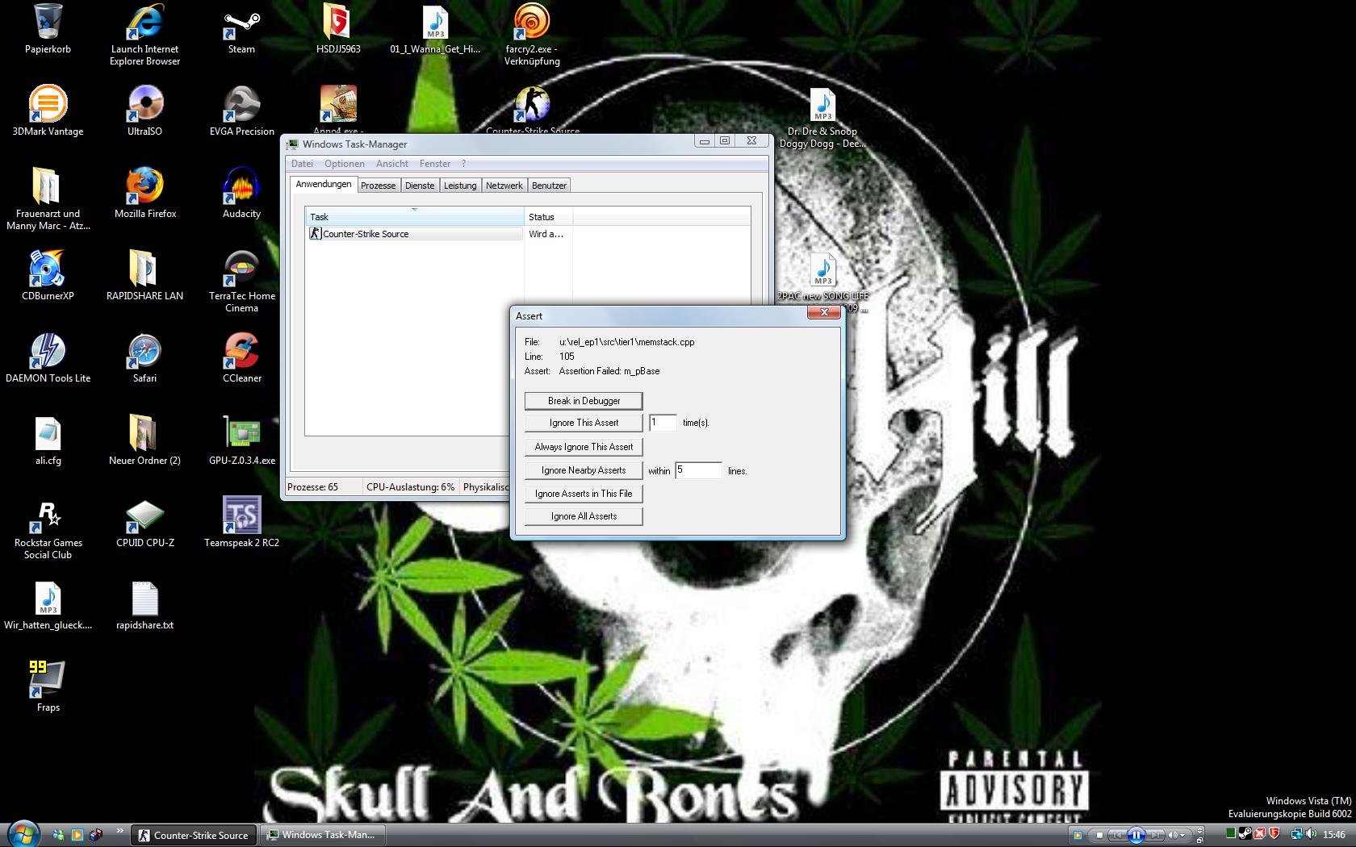Open the 3DMark Vantage shortcut

(x=48, y=111)
